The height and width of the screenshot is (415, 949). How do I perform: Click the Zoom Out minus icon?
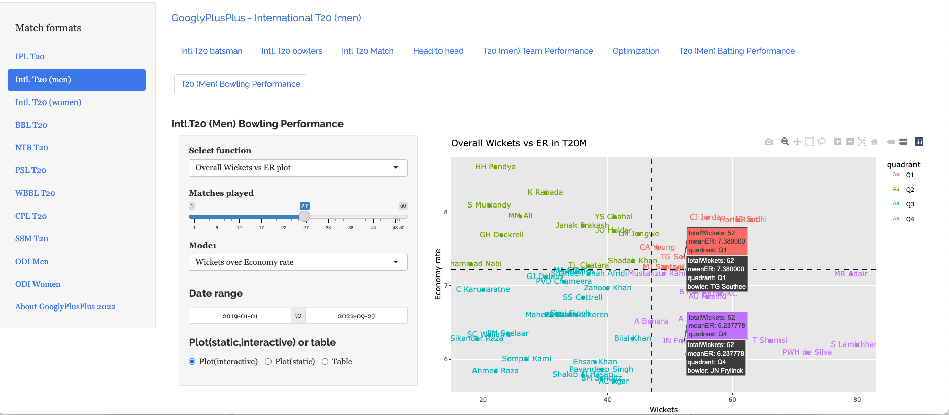click(x=850, y=142)
